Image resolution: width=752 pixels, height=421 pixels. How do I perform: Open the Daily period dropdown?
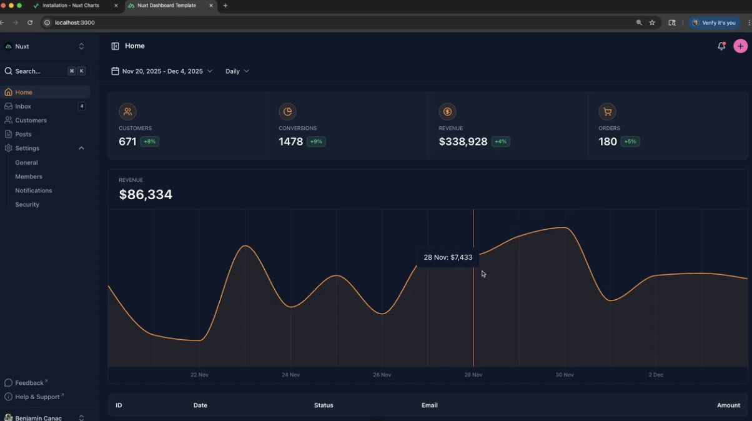[237, 71]
